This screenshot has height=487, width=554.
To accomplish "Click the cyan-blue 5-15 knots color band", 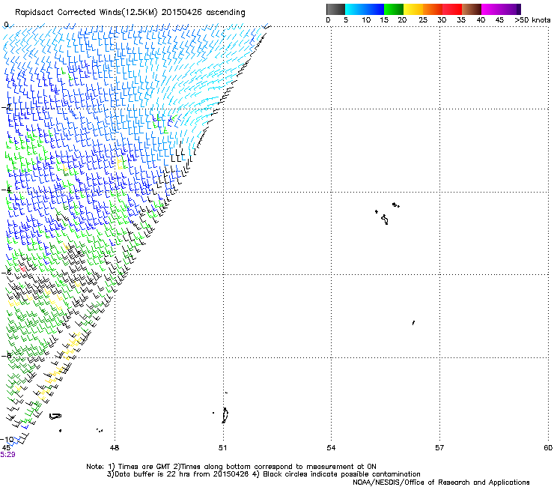I will tap(365, 9).
